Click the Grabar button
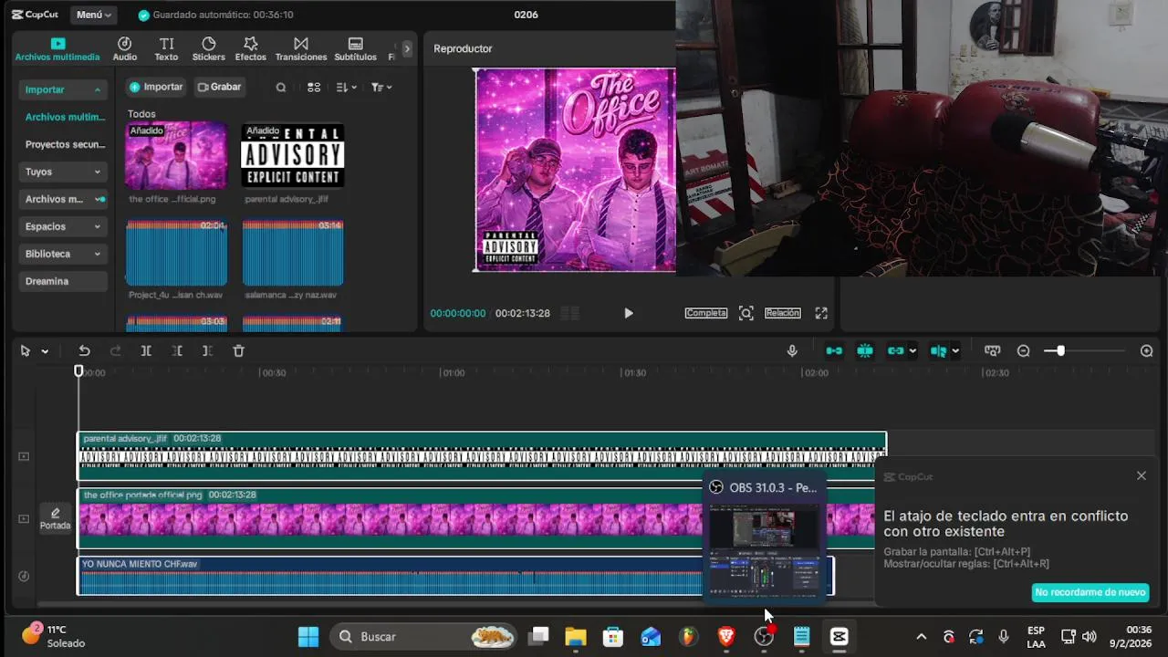The image size is (1168, 657). click(x=219, y=87)
